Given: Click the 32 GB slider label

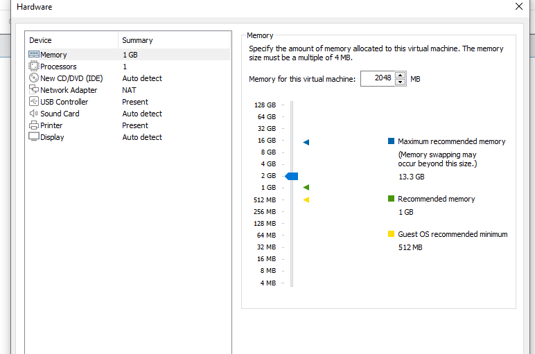Looking at the screenshot, I should tap(267, 129).
